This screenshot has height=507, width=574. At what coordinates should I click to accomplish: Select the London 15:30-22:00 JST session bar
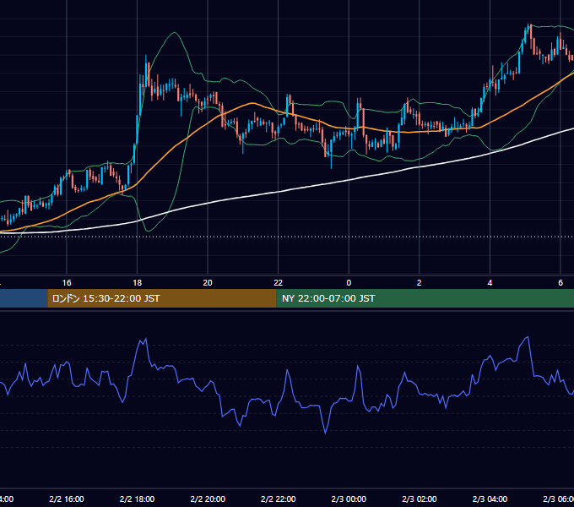click(x=162, y=298)
